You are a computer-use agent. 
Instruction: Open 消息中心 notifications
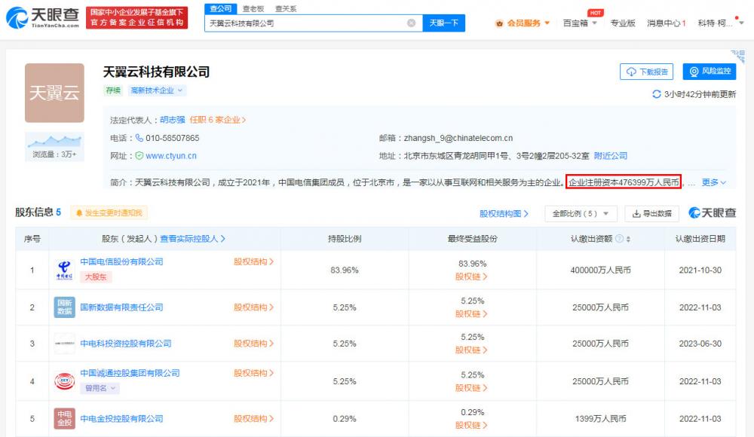click(x=666, y=23)
